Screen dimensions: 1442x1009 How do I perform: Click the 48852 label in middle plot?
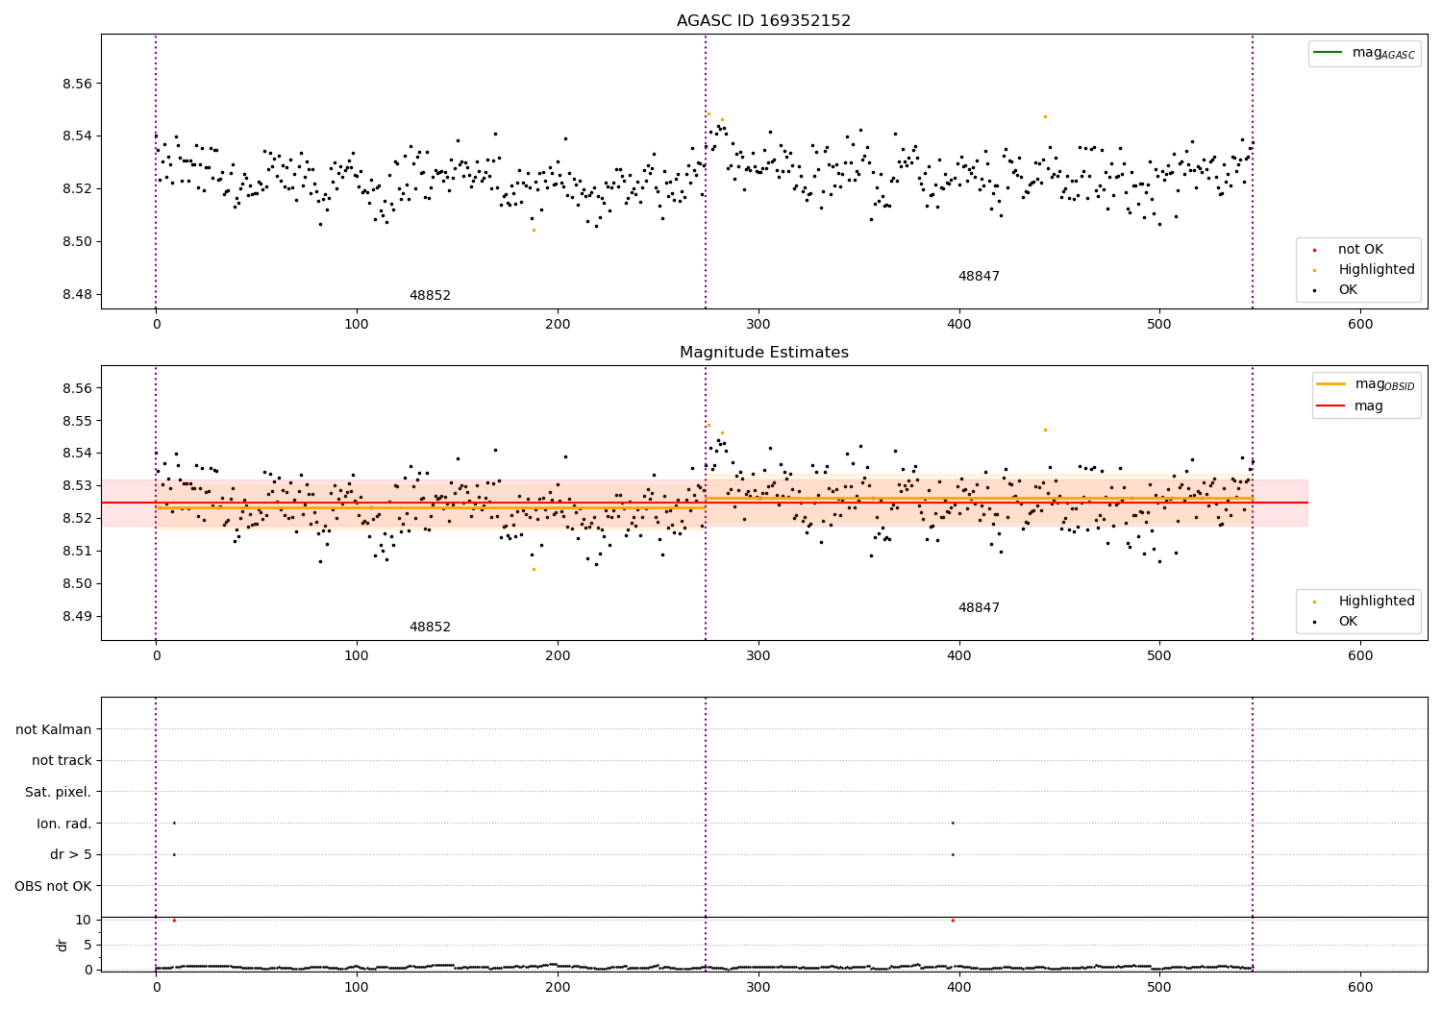(x=430, y=628)
